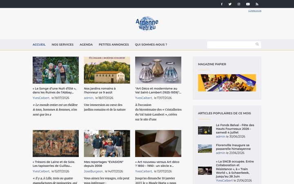Open YvesCalbert link dated 21/06/2026

click(x=224, y=180)
